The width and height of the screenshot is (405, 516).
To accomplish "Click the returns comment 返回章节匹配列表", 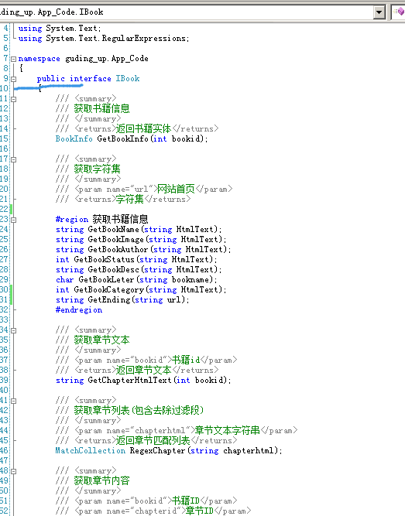I will tap(153, 441).
